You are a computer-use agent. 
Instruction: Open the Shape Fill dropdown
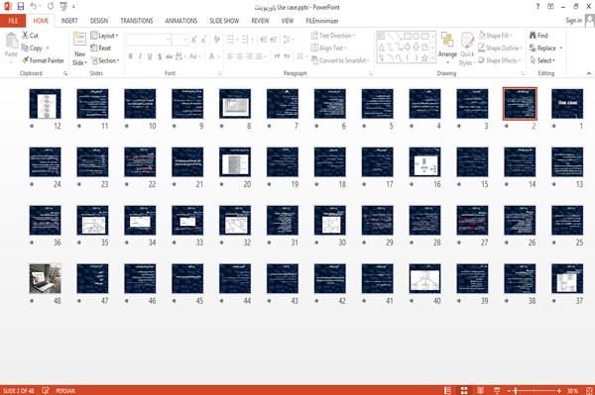click(495, 36)
